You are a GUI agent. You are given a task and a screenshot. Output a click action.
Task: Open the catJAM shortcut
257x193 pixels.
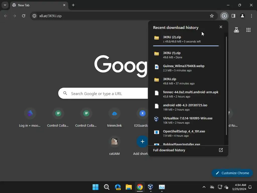[x=114, y=146]
